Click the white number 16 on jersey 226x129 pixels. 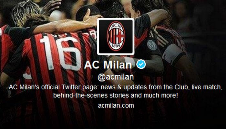pos(60,52)
